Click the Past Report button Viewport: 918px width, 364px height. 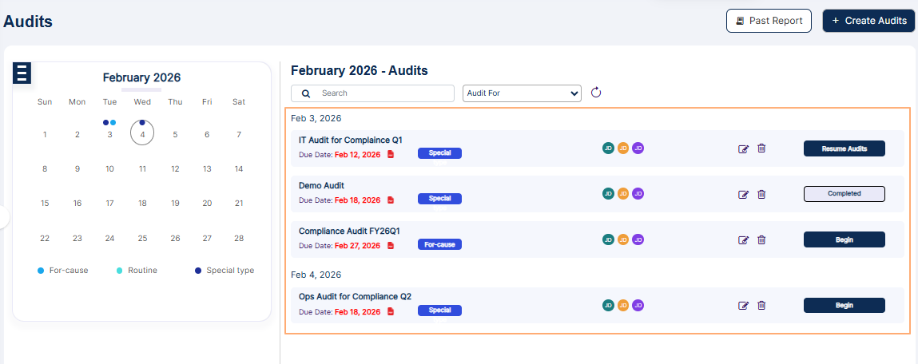click(769, 21)
